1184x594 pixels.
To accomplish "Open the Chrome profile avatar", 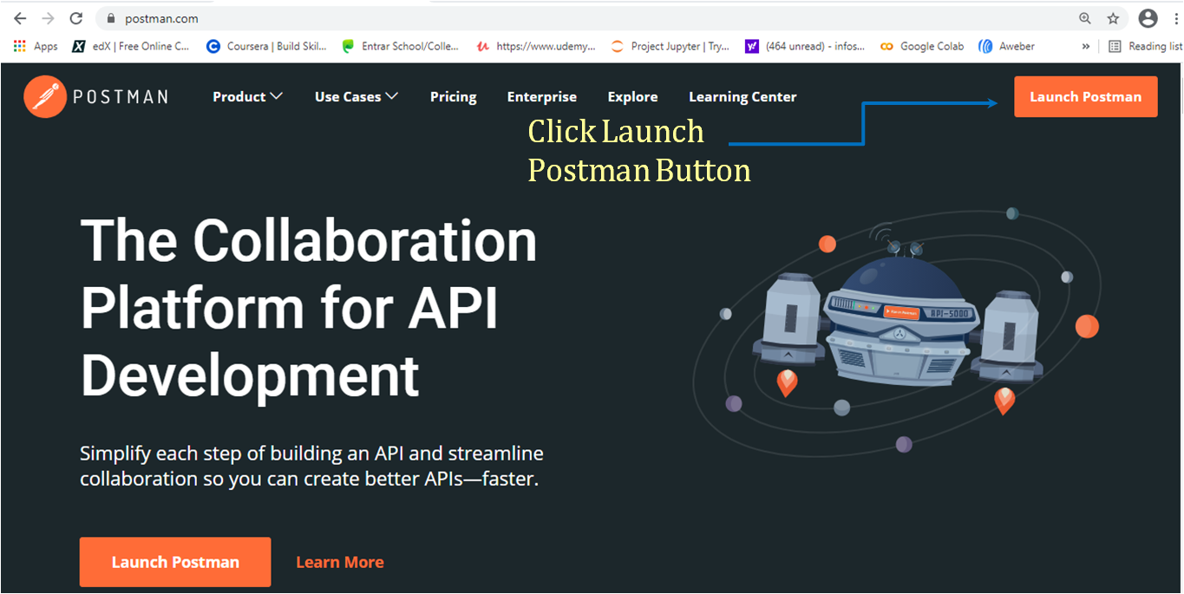I will [x=1148, y=18].
